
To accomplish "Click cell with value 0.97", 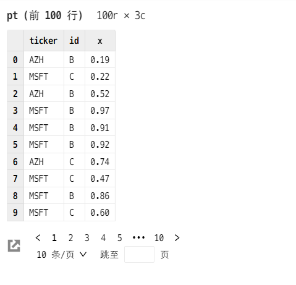I will [x=100, y=111].
